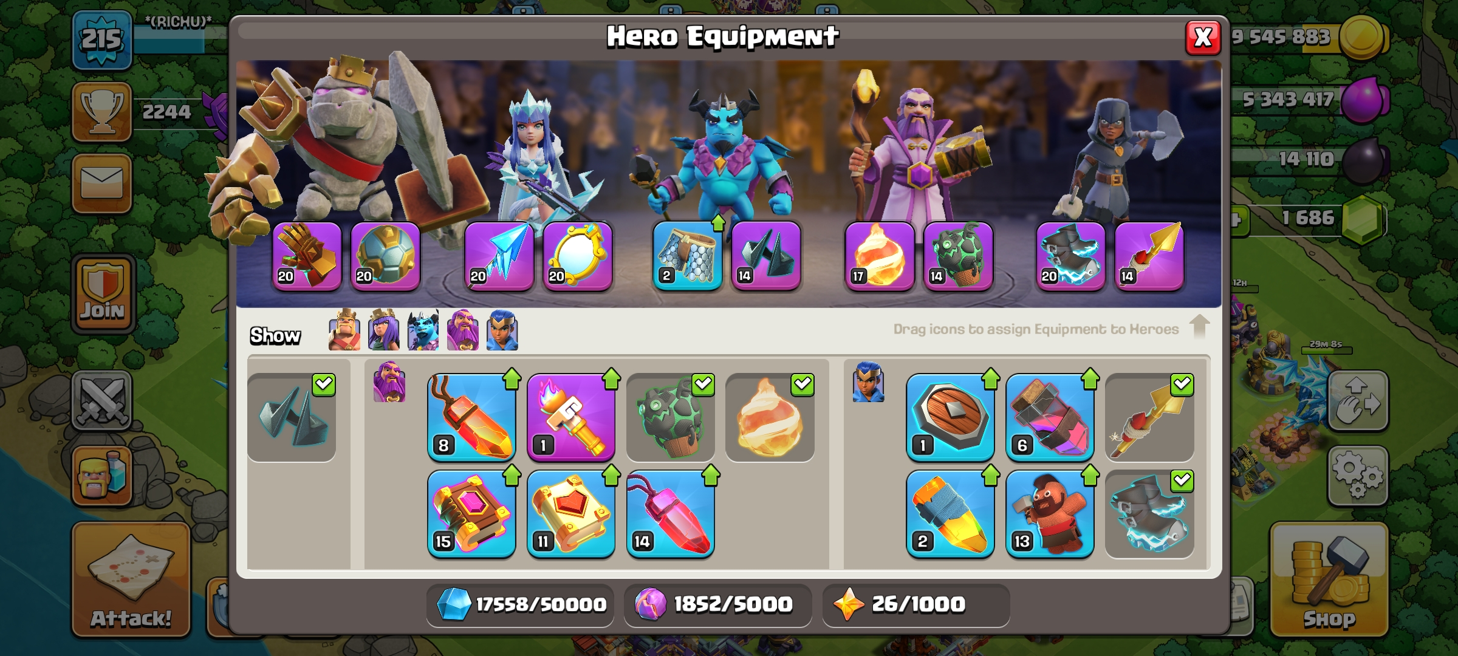Tap the equipped level 20 Magic Mirror slot
This screenshot has width=1458, height=656.
tap(577, 256)
